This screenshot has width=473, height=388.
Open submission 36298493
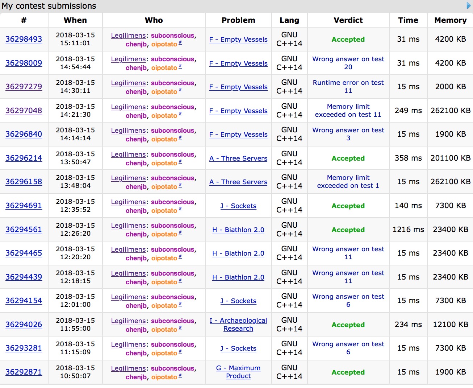pyautogui.click(x=24, y=39)
